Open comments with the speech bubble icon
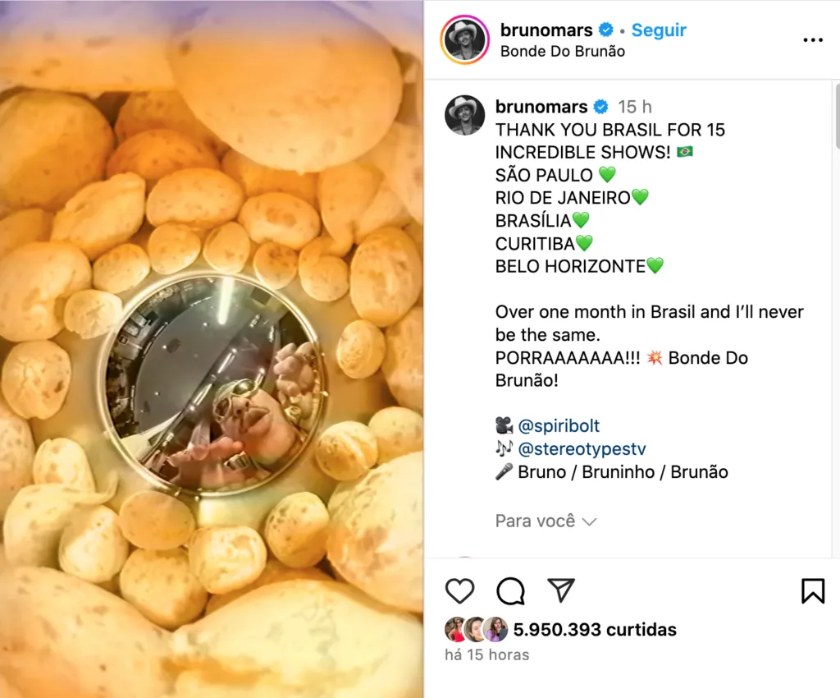Screen dimensions: 840x698 pos(510,590)
